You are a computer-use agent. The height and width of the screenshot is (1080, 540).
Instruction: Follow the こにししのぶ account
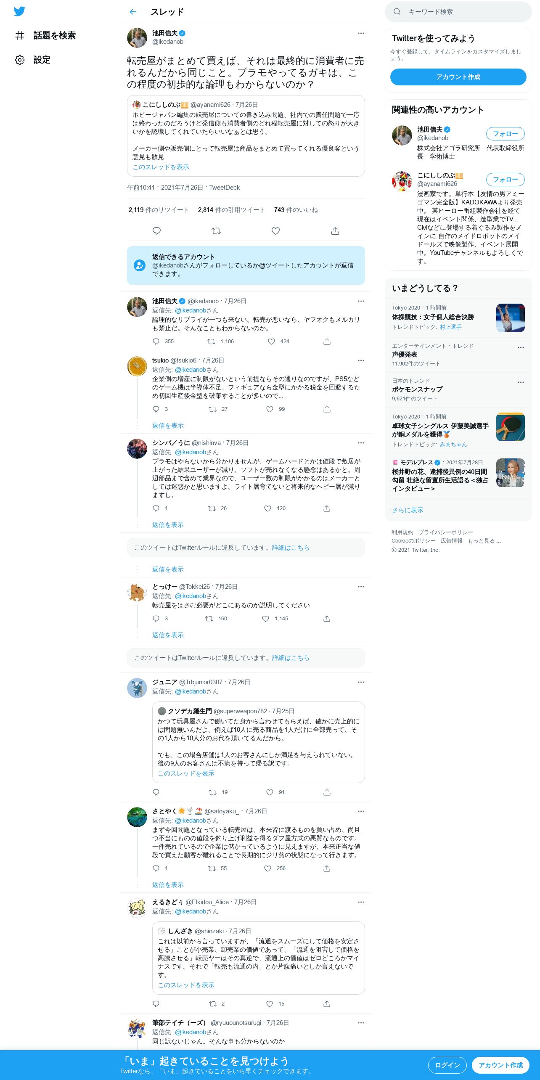(x=506, y=180)
